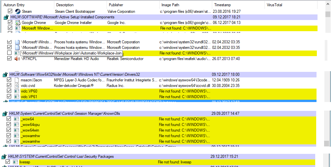331x167 pixels.
Task: Disable the \RTKCPL Realtek entry checkbox
Action: coord(9,58)
